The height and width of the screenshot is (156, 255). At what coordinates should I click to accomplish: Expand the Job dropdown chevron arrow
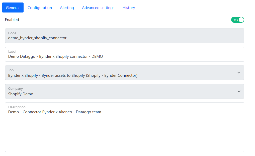click(239, 73)
